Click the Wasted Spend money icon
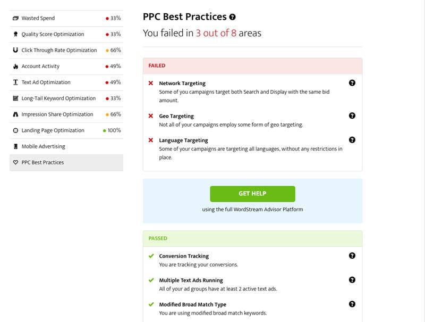 (x=15, y=18)
